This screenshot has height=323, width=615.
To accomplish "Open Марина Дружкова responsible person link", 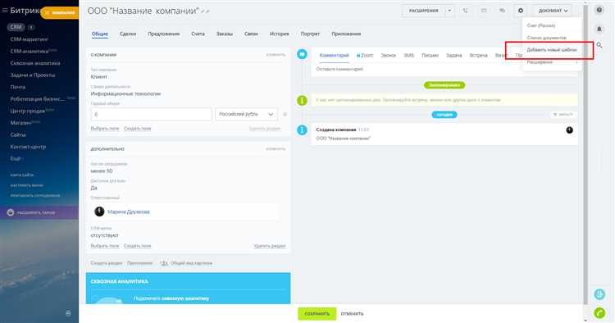I will 128,212.
